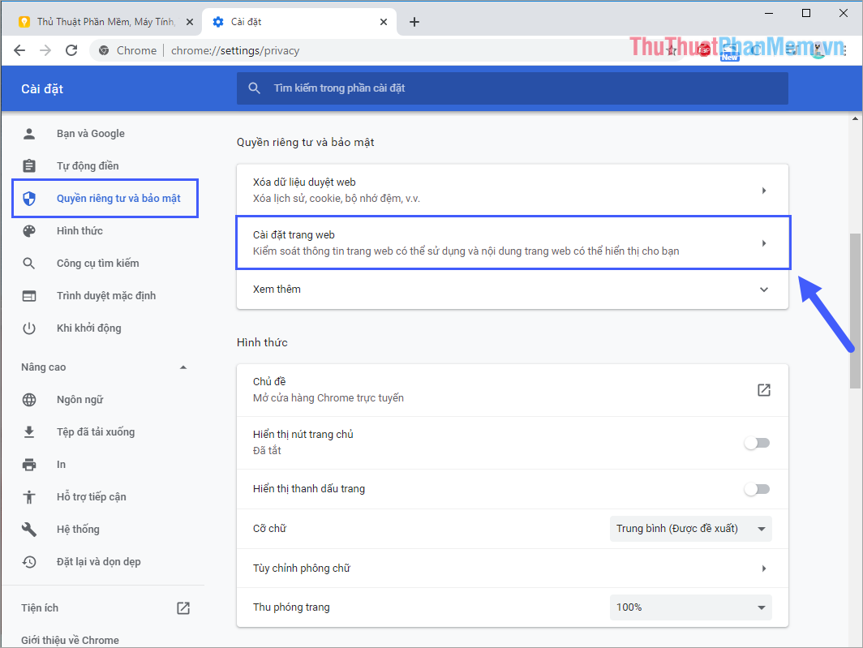Click Cài đặt trang web entry
This screenshot has width=863, height=648.
[x=513, y=242]
